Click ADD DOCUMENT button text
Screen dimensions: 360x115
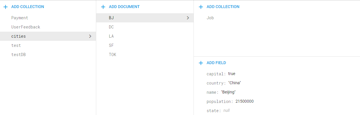pyautogui.click(x=124, y=7)
